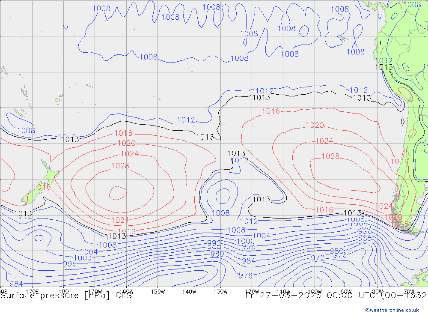Select the '80W' longitude label
The image size is (428, 314).
pyautogui.click(x=377, y=292)
